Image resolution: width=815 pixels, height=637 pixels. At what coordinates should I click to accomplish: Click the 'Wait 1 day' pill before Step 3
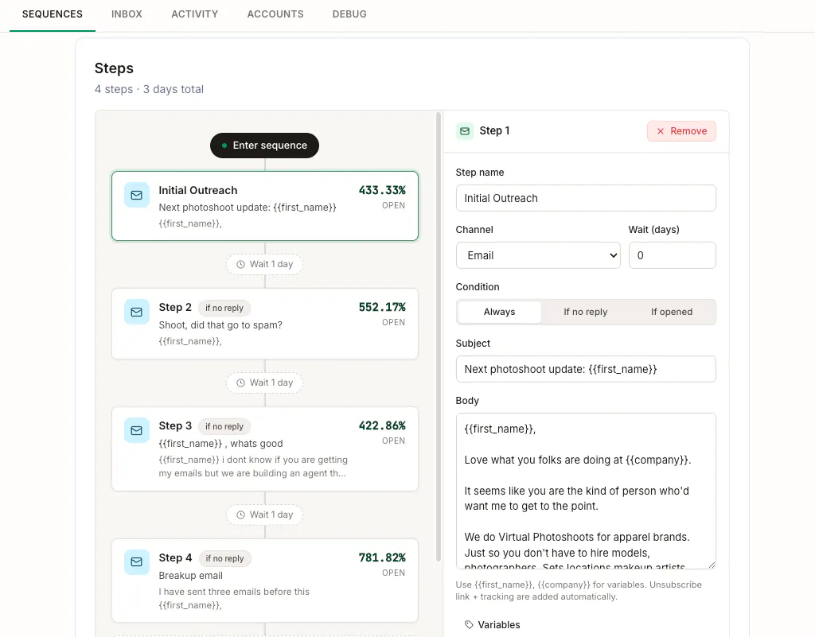point(264,383)
